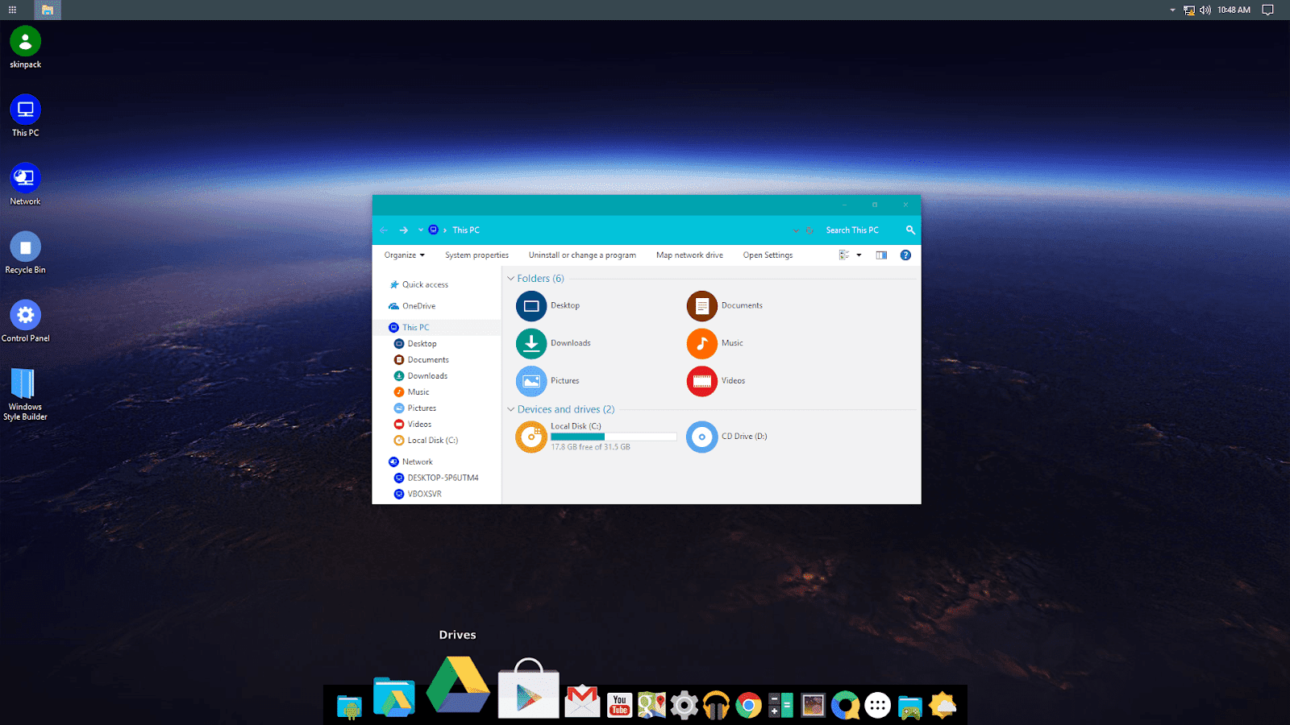Collapse the Folders (6) section

(511, 278)
